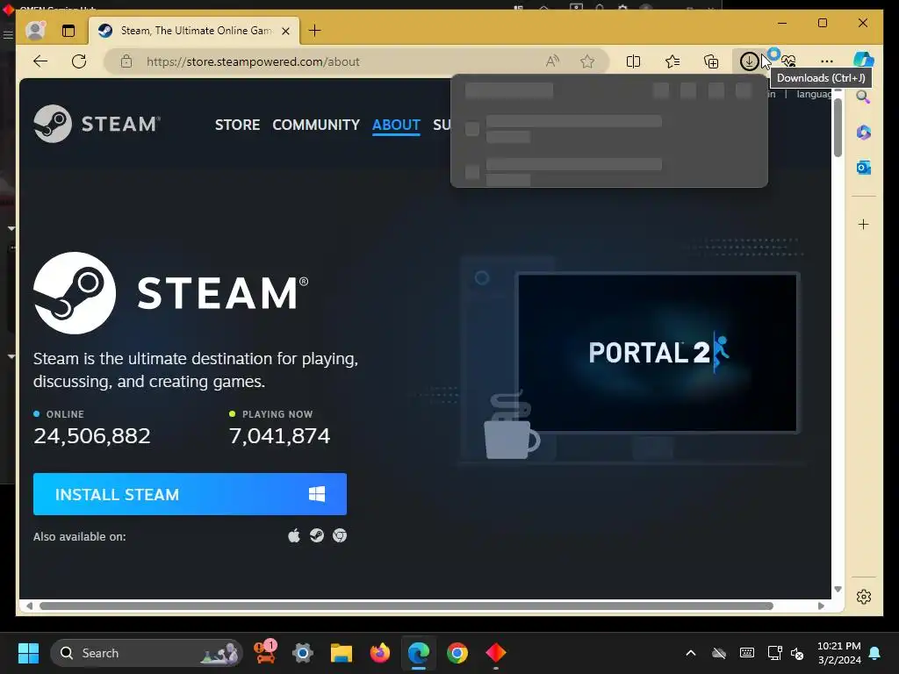Click the scroll down arrow
The image size is (899, 674).
coord(838,589)
